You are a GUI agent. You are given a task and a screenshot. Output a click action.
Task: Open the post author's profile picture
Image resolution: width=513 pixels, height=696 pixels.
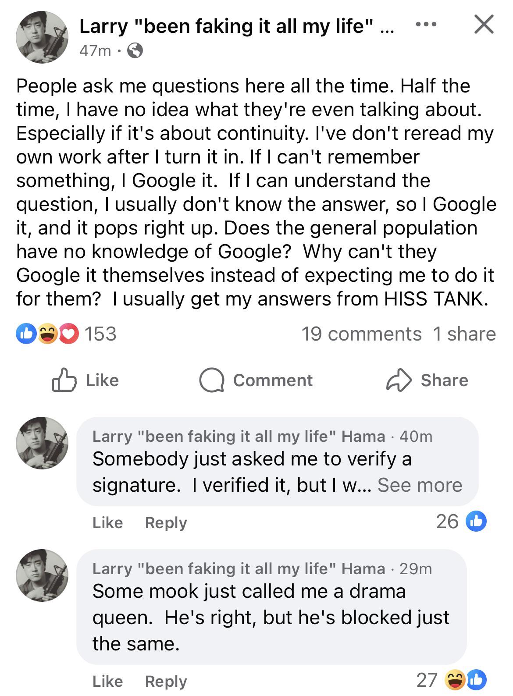pos(42,38)
